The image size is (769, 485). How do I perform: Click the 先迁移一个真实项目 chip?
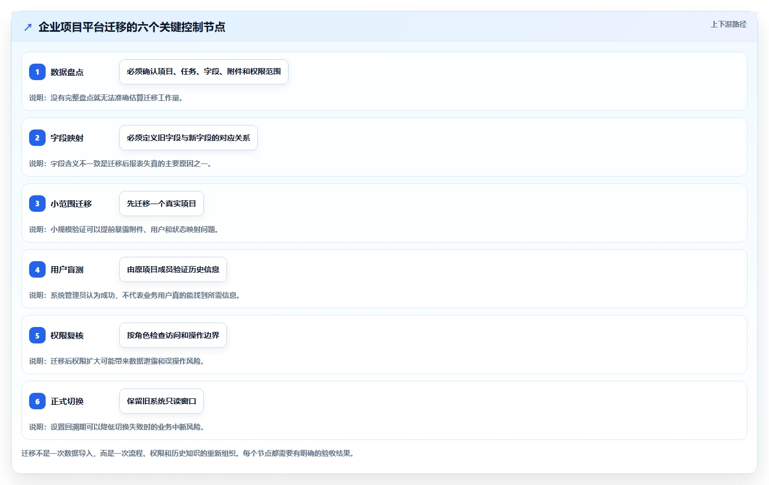(162, 204)
